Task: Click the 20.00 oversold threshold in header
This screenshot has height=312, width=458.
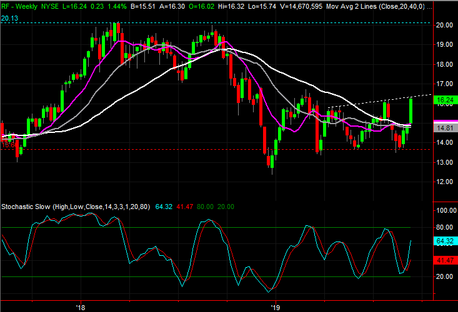Action: [x=226, y=207]
